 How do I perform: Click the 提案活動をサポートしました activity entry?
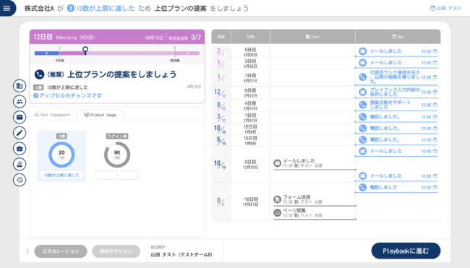(396, 105)
